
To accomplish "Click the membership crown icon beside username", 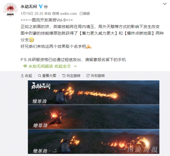I will pyautogui.click(x=46, y=7).
